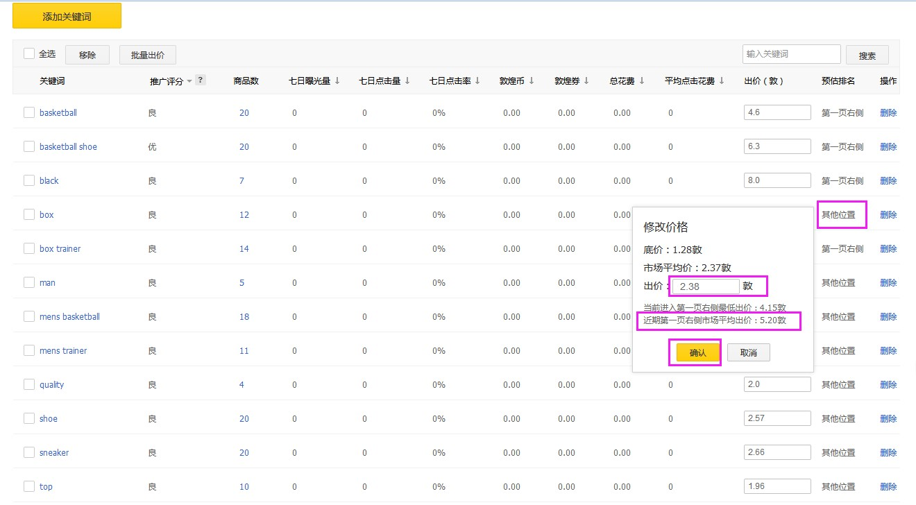Select the checkbox beside sneaker
916x505 pixels.
click(x=29, y=452)
